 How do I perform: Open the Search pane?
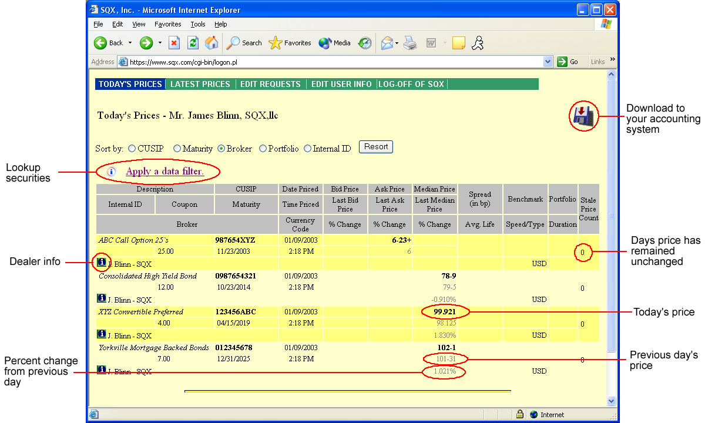point(244,43)
